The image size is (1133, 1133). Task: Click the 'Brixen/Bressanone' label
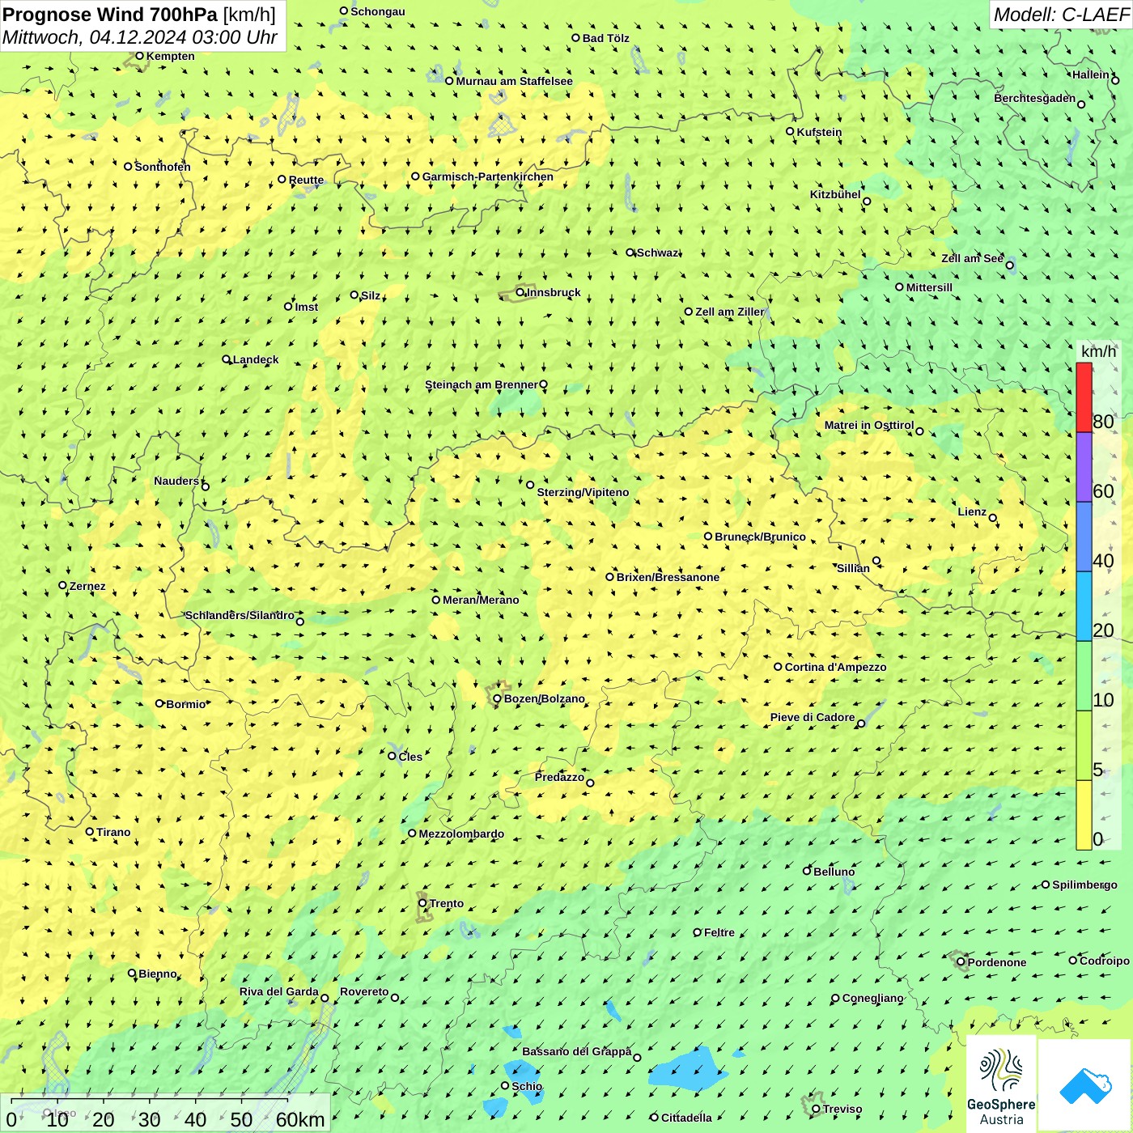tap(668, 577)
